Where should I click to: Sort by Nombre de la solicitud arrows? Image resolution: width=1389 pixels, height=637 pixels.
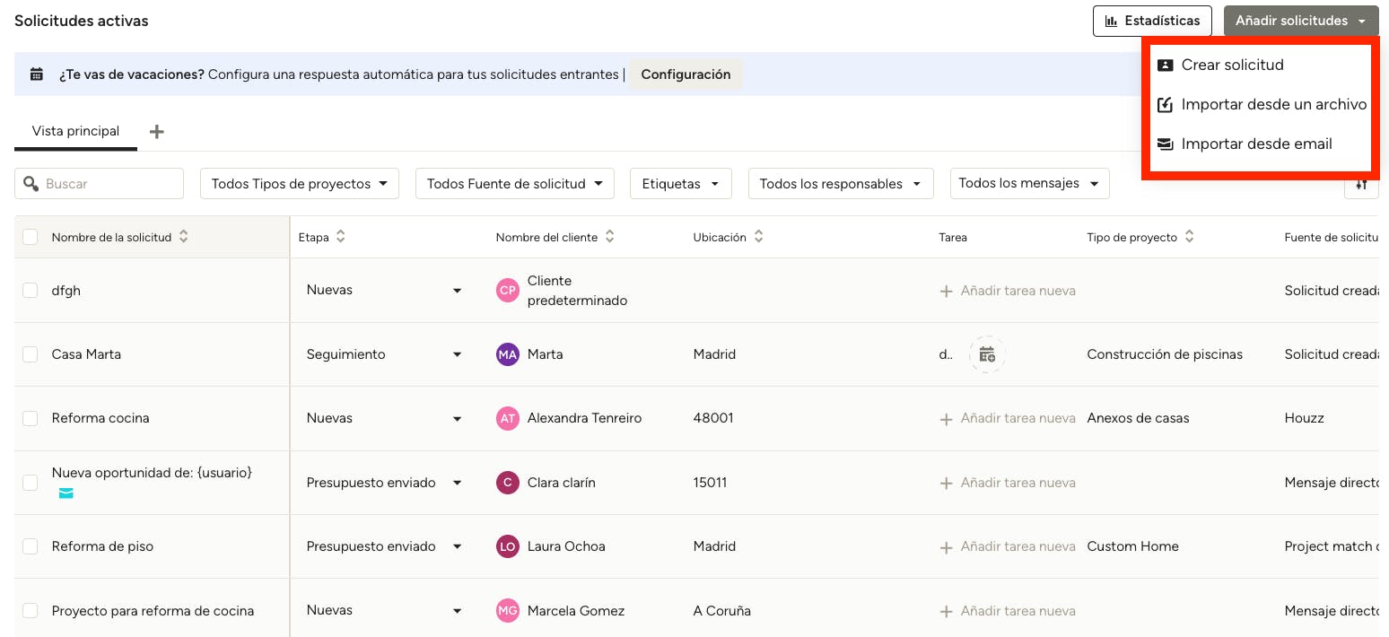tap(184, 237)
